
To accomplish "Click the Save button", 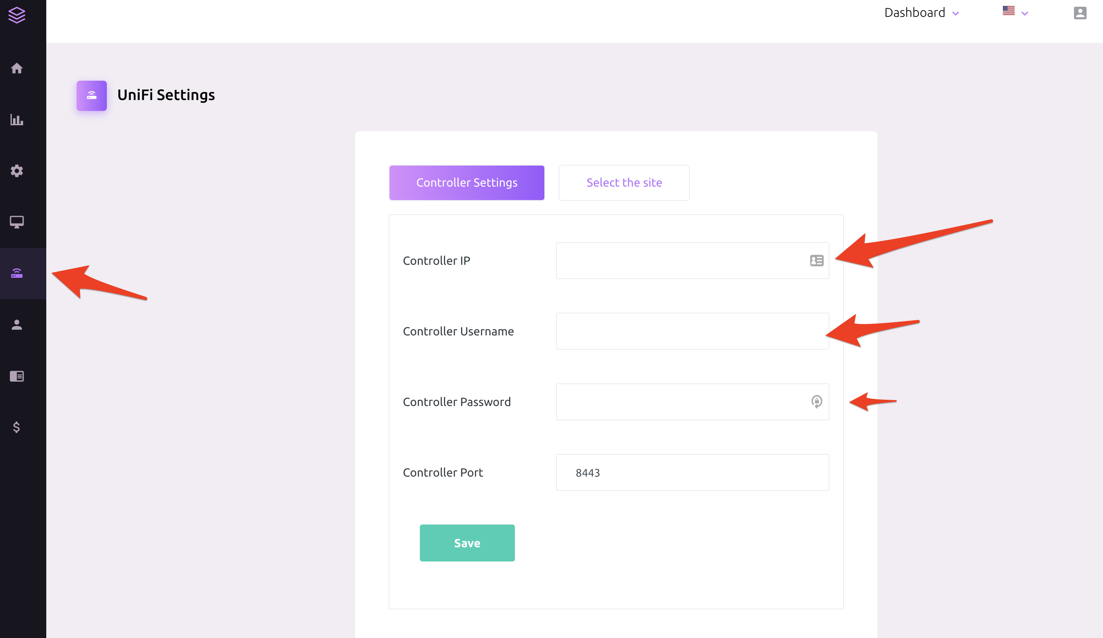I will tap(467, 543).
